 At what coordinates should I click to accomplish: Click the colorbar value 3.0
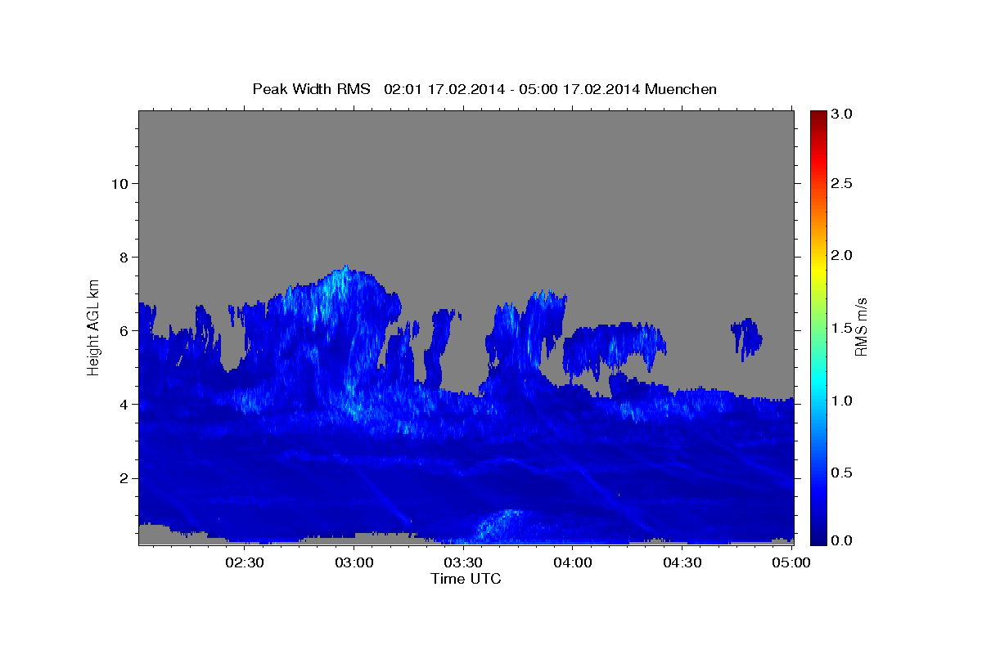(x=842, y=114)
